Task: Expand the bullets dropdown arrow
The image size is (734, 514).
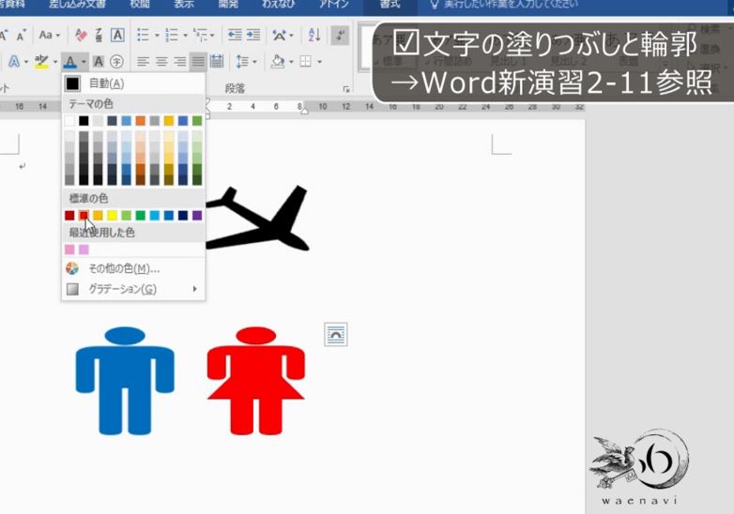Action: [x=157, y=35]
